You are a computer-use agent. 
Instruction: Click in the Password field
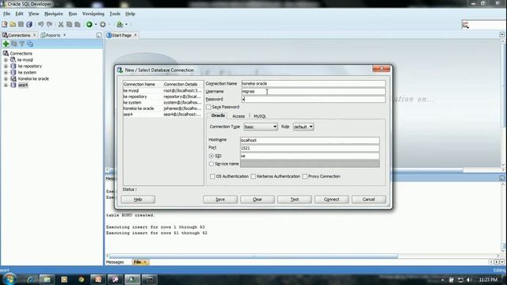[x=314, y=99]
